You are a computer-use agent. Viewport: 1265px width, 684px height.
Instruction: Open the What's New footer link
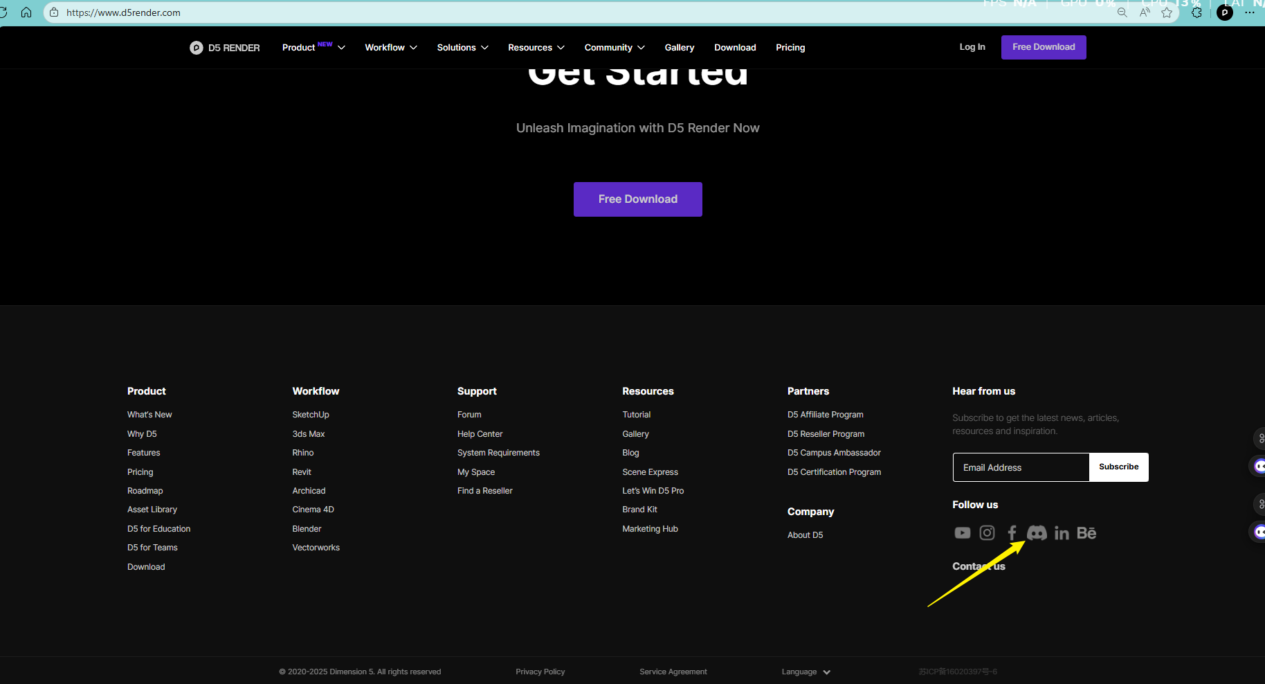click(149, 415)
